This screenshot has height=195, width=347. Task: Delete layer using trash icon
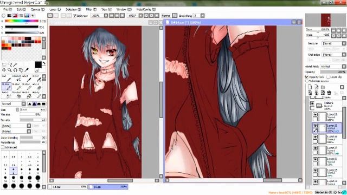329,93
